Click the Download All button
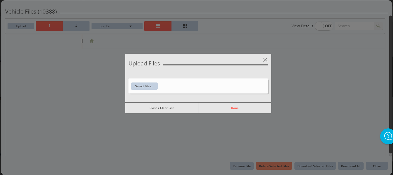The width and height of the screenshot is (393, 175). [351, 166]
